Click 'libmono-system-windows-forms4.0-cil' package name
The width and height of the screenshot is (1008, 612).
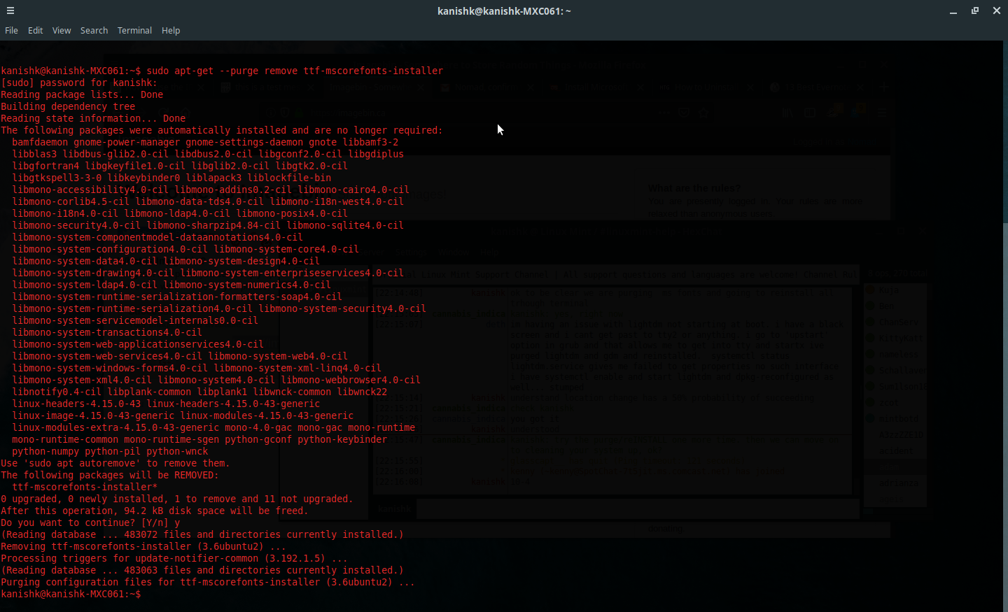coord(110,368)
